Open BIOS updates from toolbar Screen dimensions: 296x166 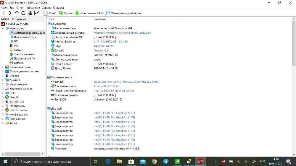tap(89, 13)
